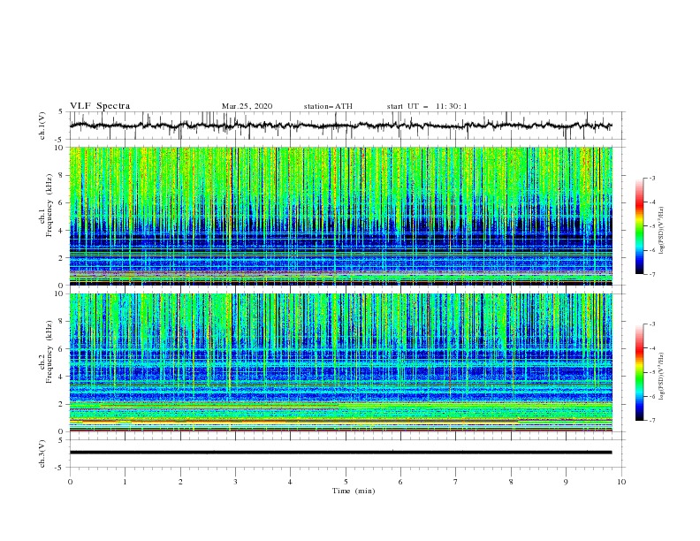Click the ch.1 voltage waveform trace

pos(340,126)
